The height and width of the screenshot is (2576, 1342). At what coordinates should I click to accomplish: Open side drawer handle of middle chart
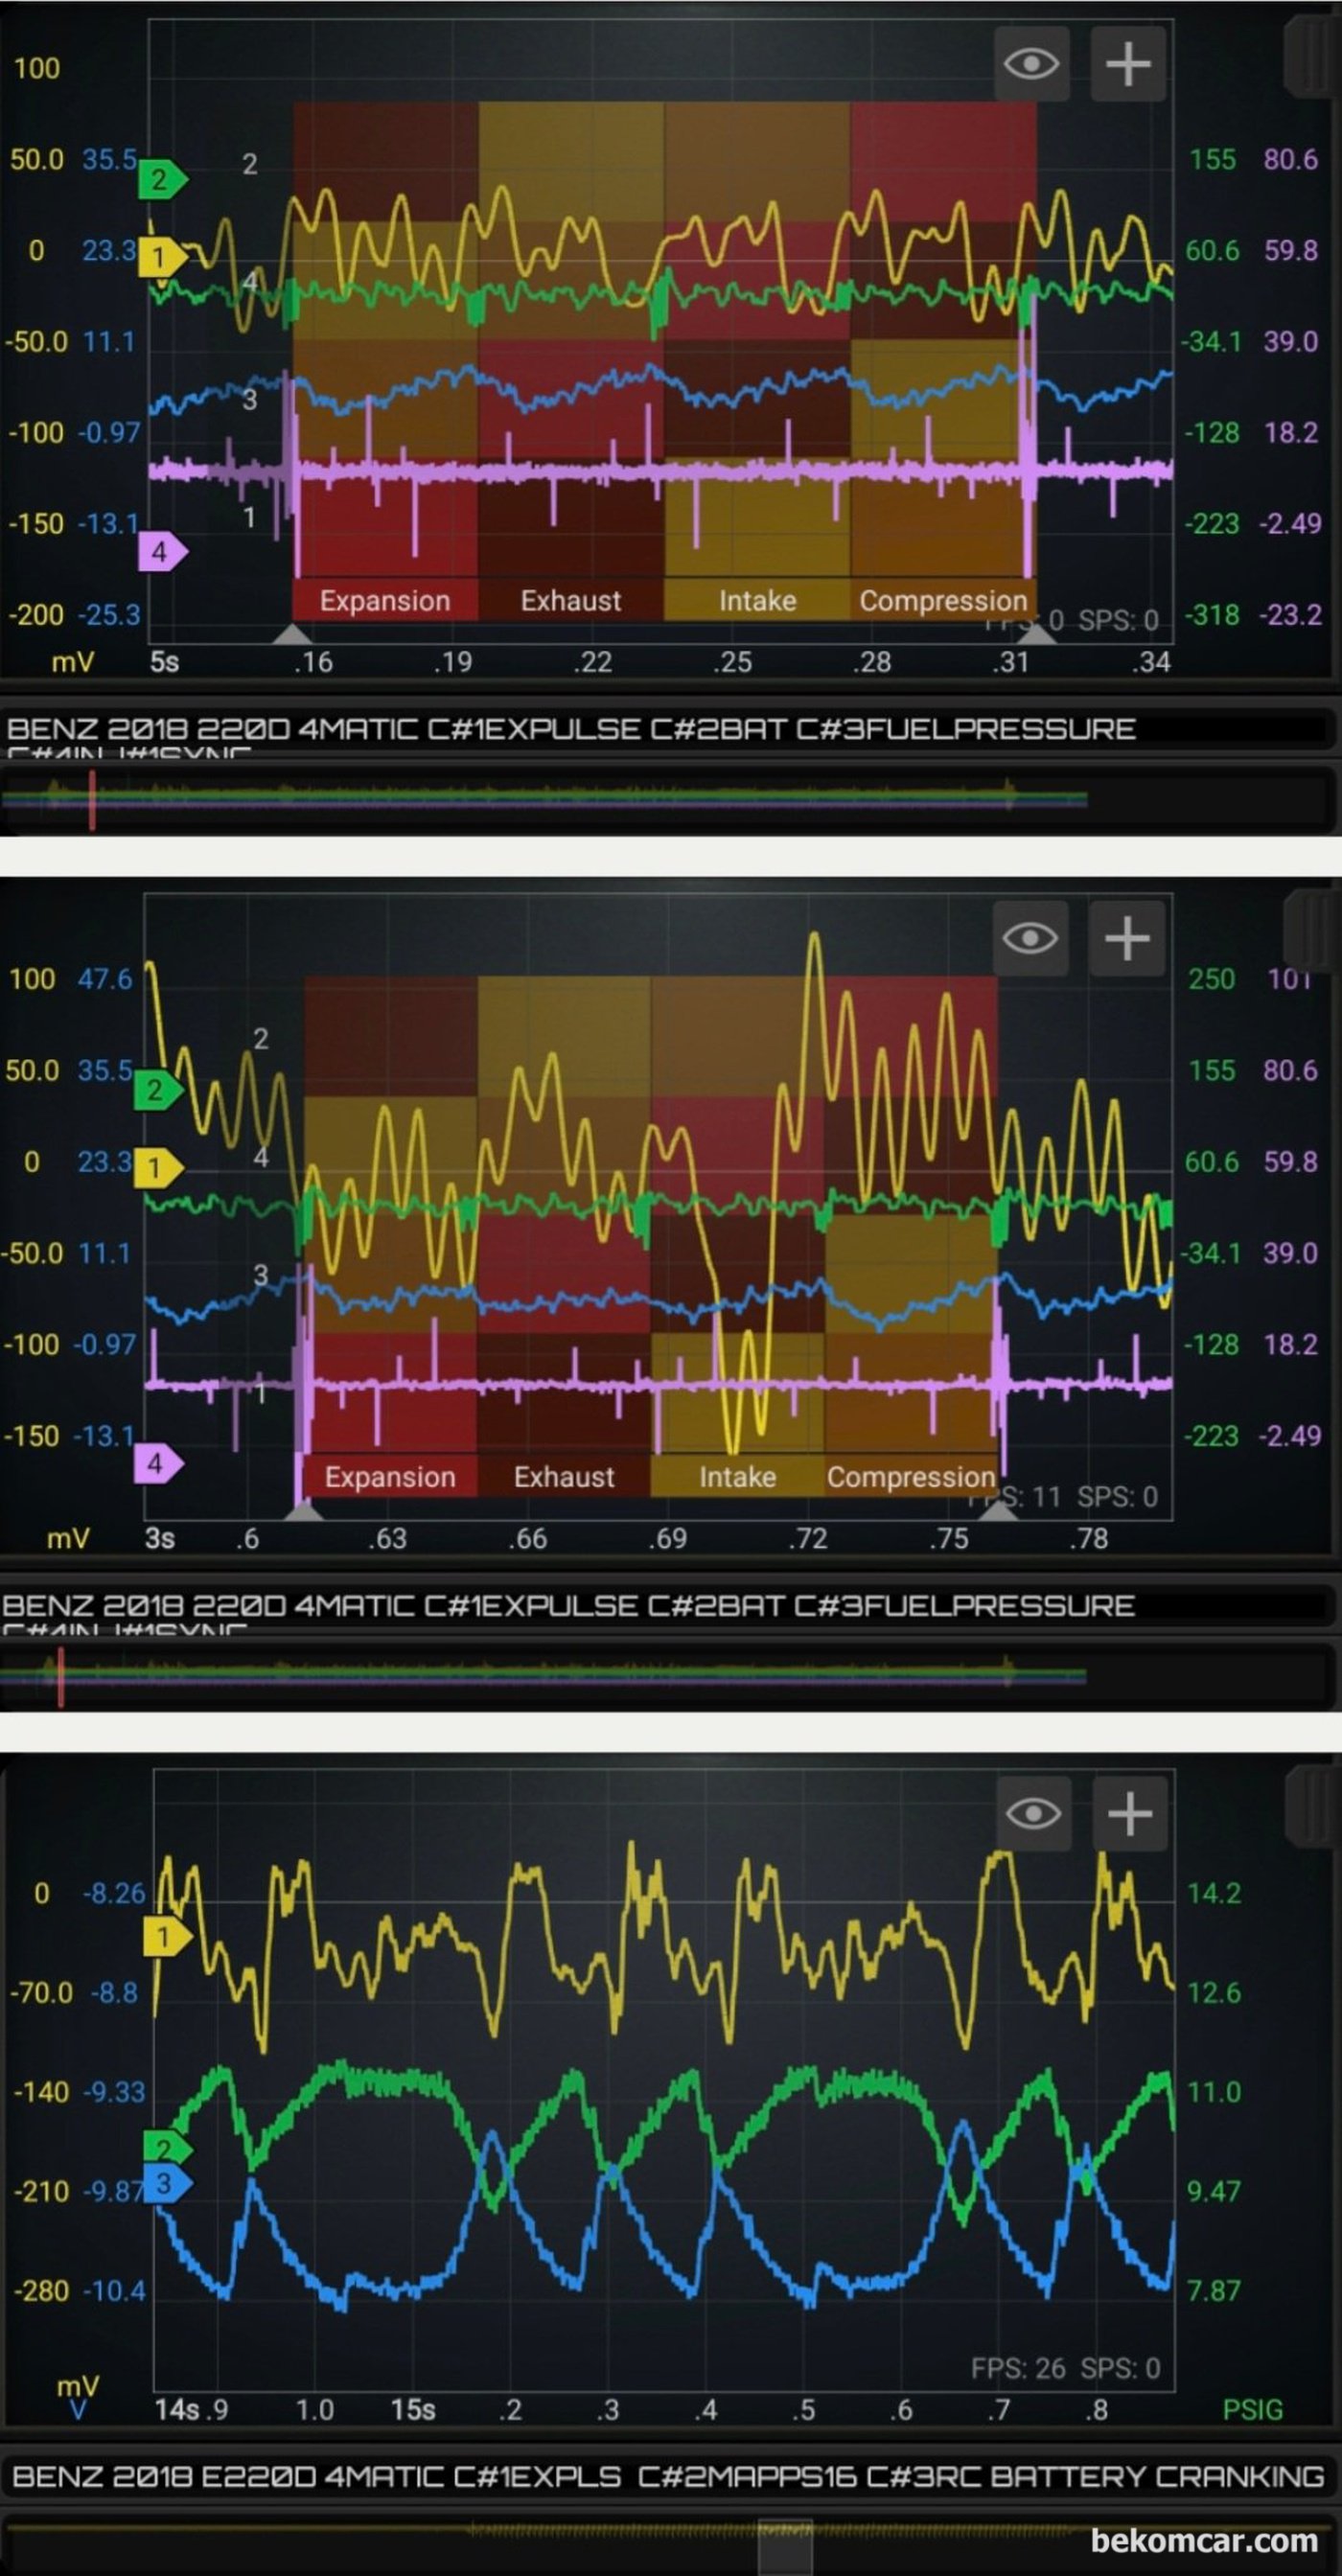point(1311,931)
